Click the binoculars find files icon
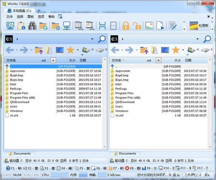 pyautogui.click(x=32, y=26)
